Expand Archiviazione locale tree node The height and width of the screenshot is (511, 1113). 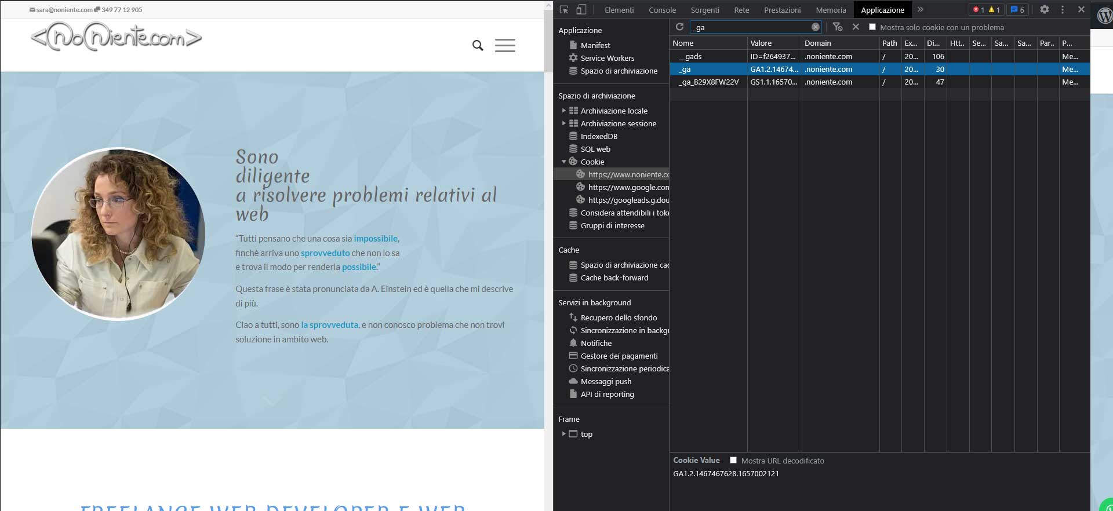(563, 111)
